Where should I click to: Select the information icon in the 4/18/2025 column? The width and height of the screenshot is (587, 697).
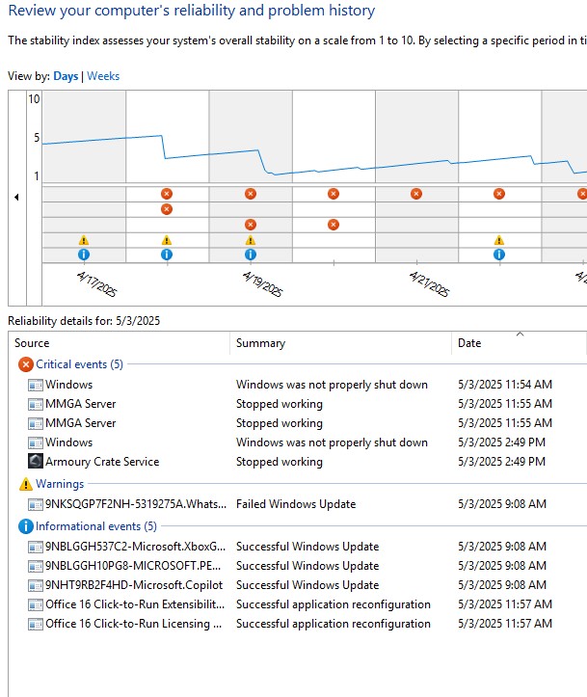167,255
